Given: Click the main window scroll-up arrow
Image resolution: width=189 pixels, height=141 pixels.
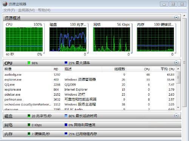Looking at the screenshot, I should click(184, 16).
